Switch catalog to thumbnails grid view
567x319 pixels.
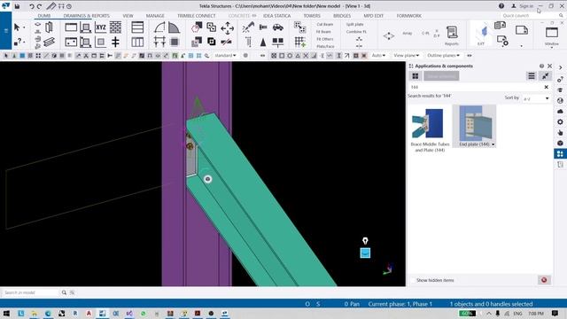[416, 76]
